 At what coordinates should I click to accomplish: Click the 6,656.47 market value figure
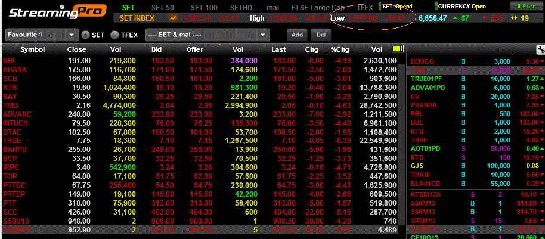(x=433, y=18)
